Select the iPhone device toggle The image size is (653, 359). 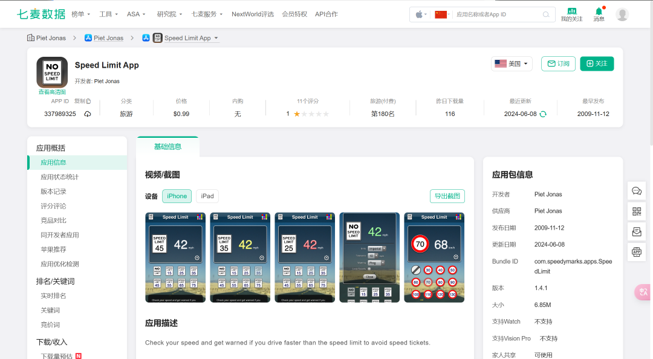click(x=177, y=196)
